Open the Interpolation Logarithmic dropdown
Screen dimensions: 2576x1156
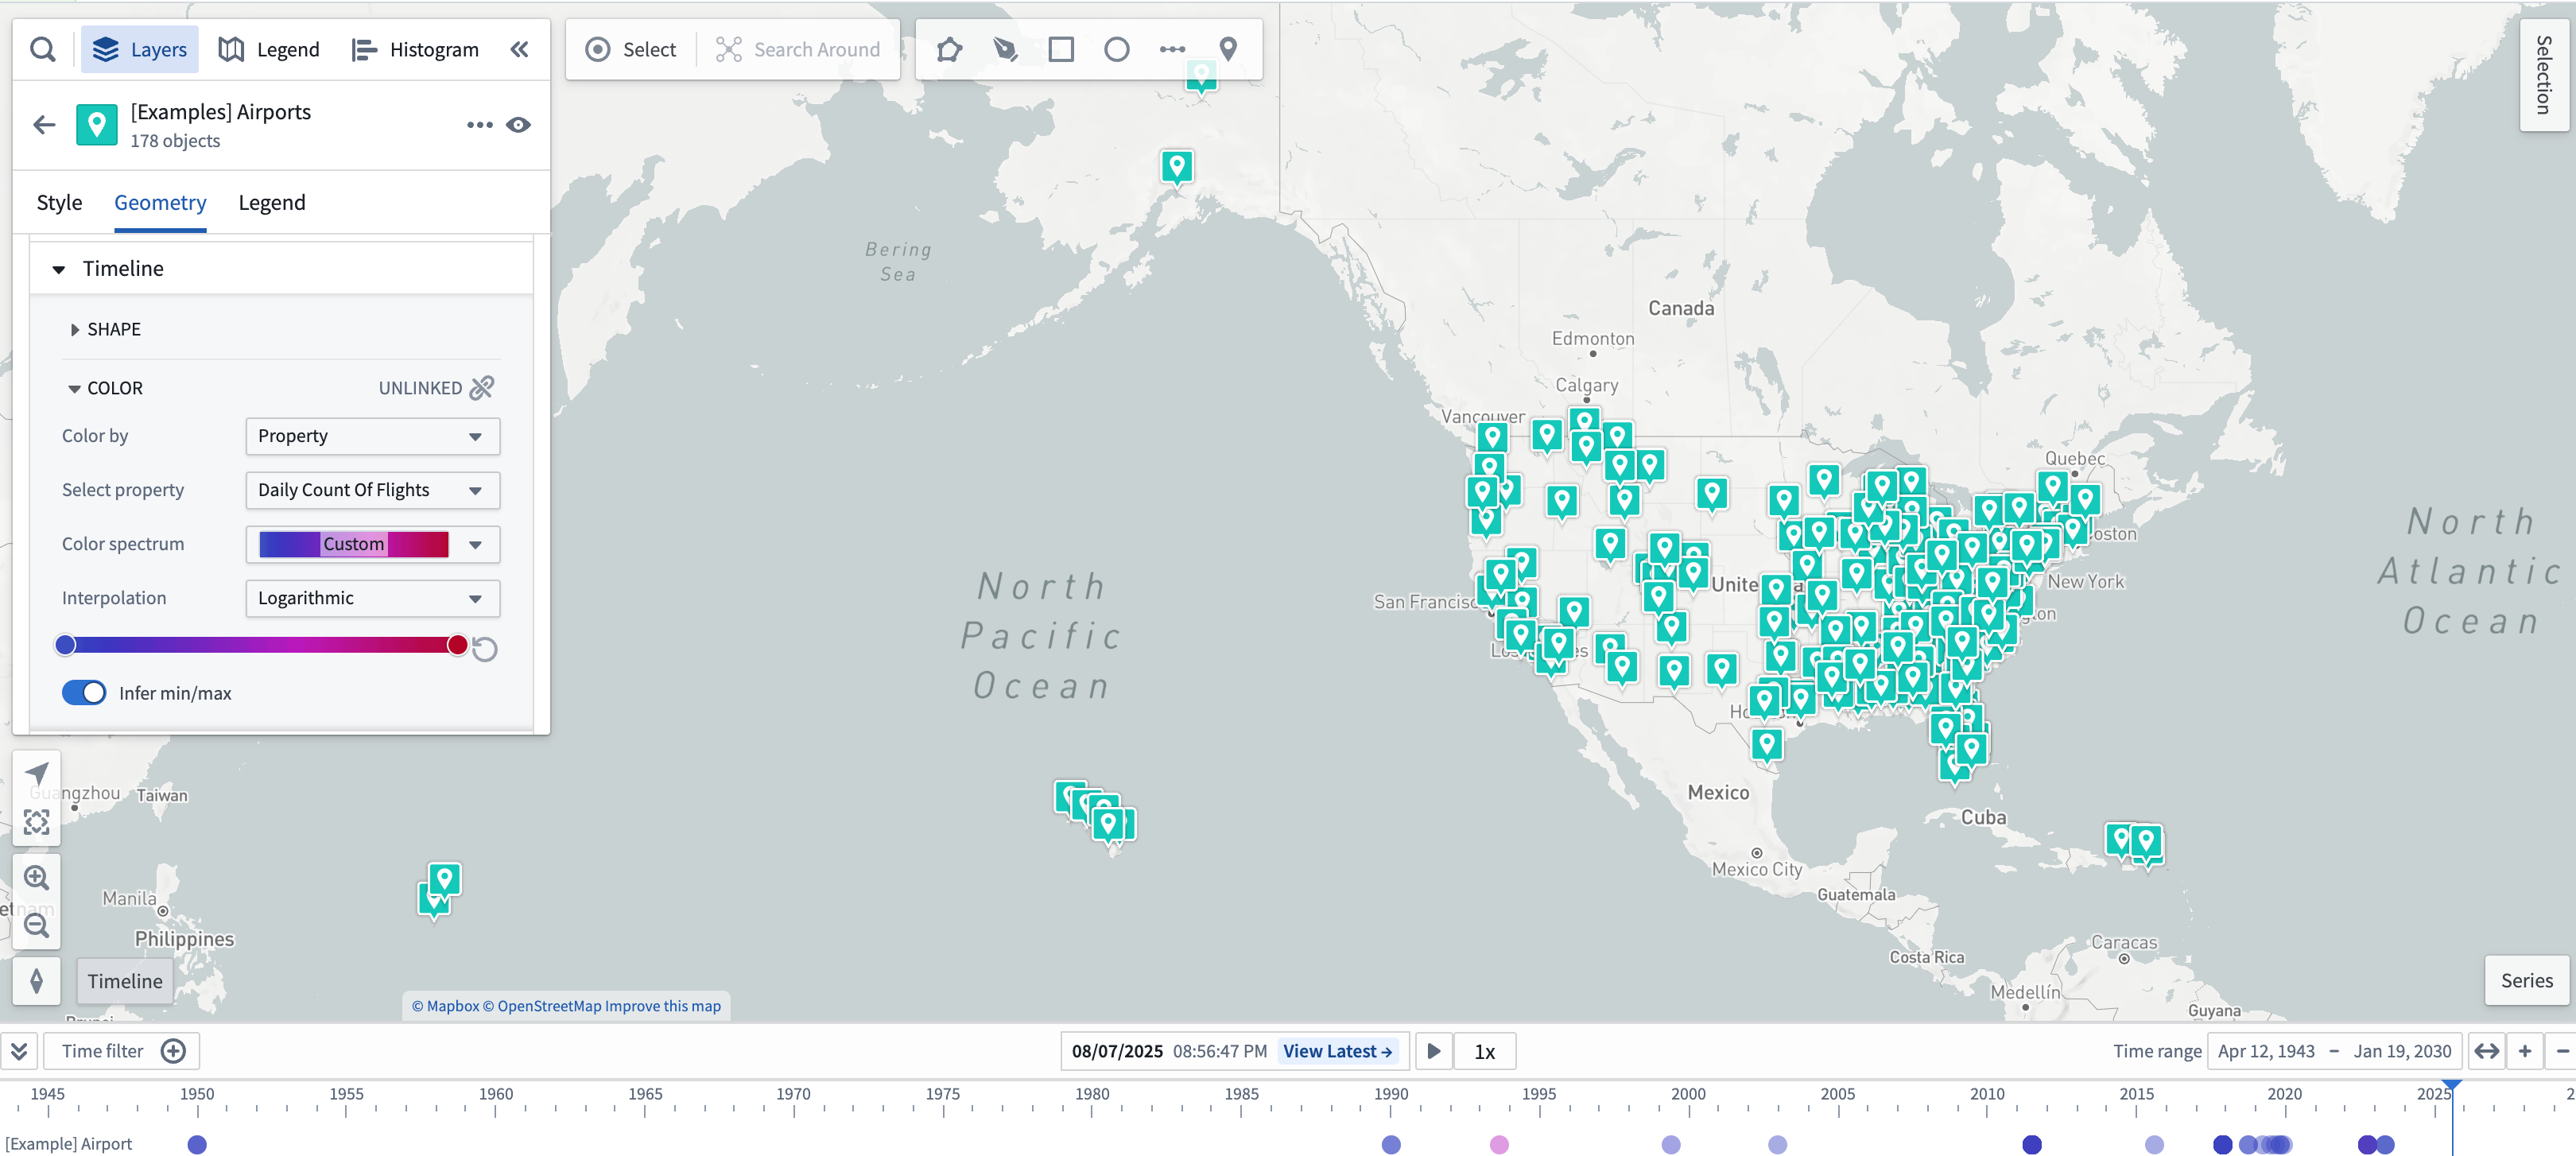pos(372,598)
